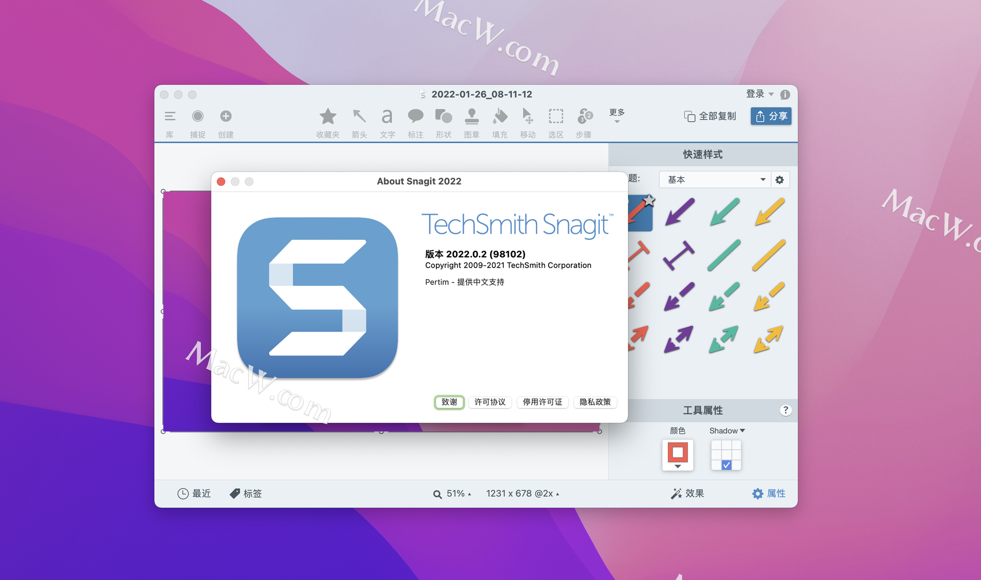Click the Create plus icon
The width and height of the screenshot is (981, 580).
226,116
